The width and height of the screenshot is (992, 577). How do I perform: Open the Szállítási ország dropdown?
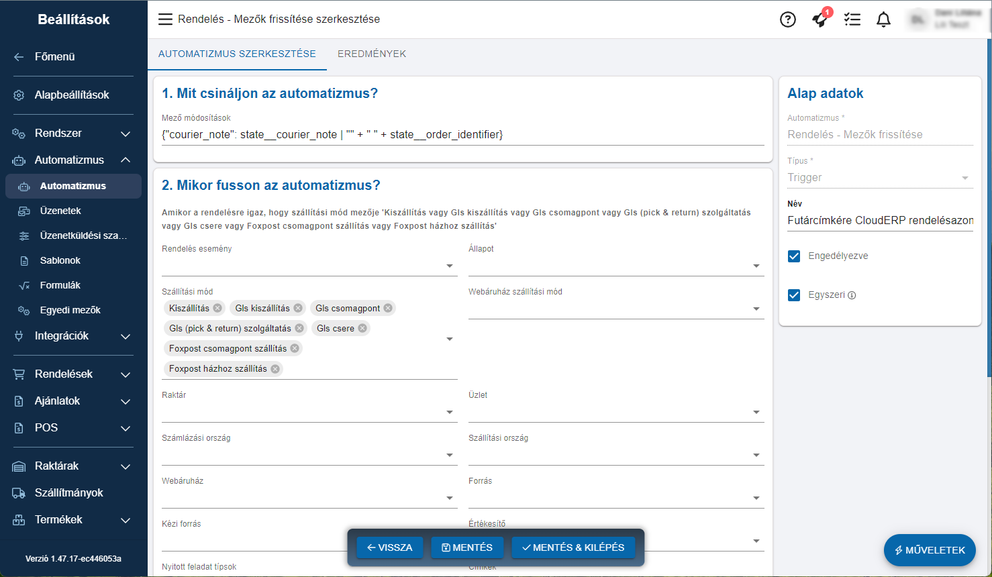click(x=615, y=455)
